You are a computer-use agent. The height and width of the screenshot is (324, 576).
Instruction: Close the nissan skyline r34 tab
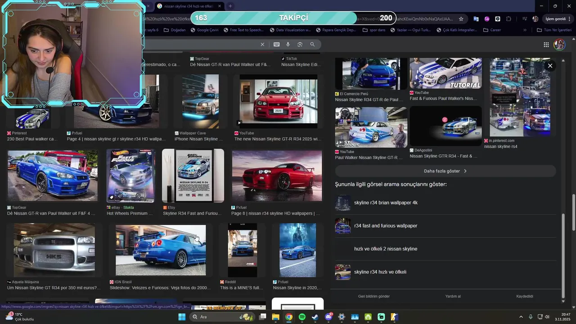[220, 6]
